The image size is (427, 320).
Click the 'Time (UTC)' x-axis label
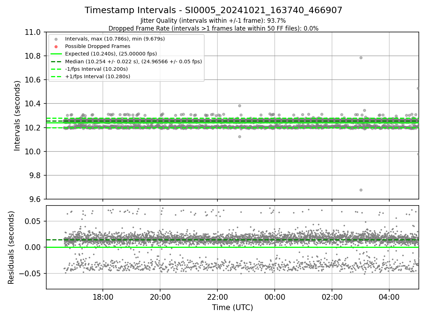pyautogui.click(x=232, y=308)
